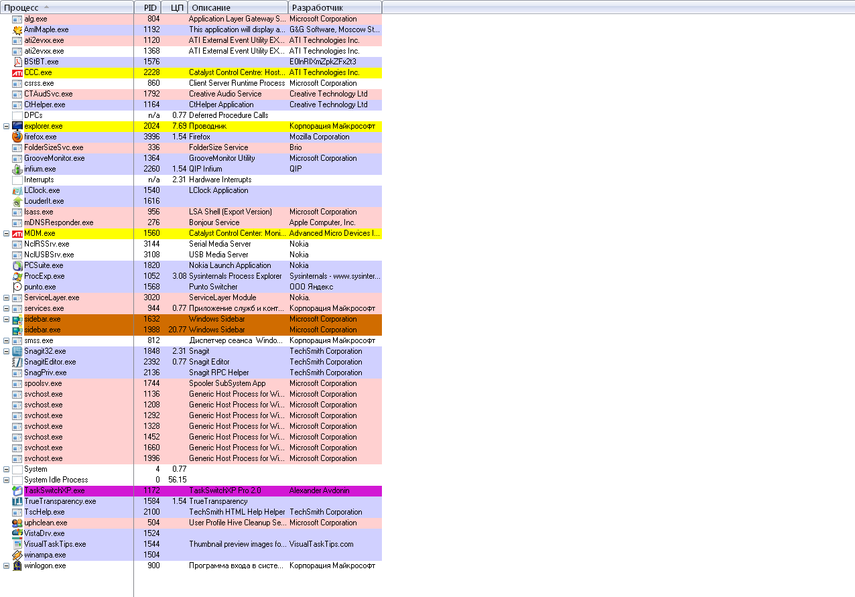The height and width of the screenshot is (597, 855).
Task: Click PID 1368 of the second ati2evxx.exe
Action: click(x=151, y=51)
